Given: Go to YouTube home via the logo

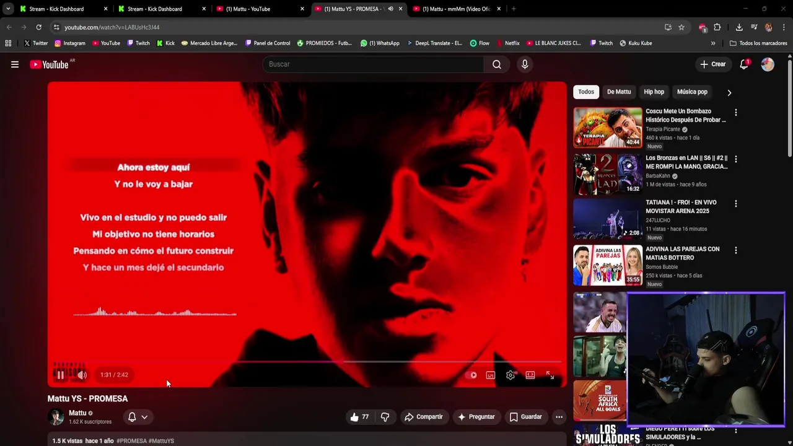Looking at the screenshot, I should [x=50, y=64].
